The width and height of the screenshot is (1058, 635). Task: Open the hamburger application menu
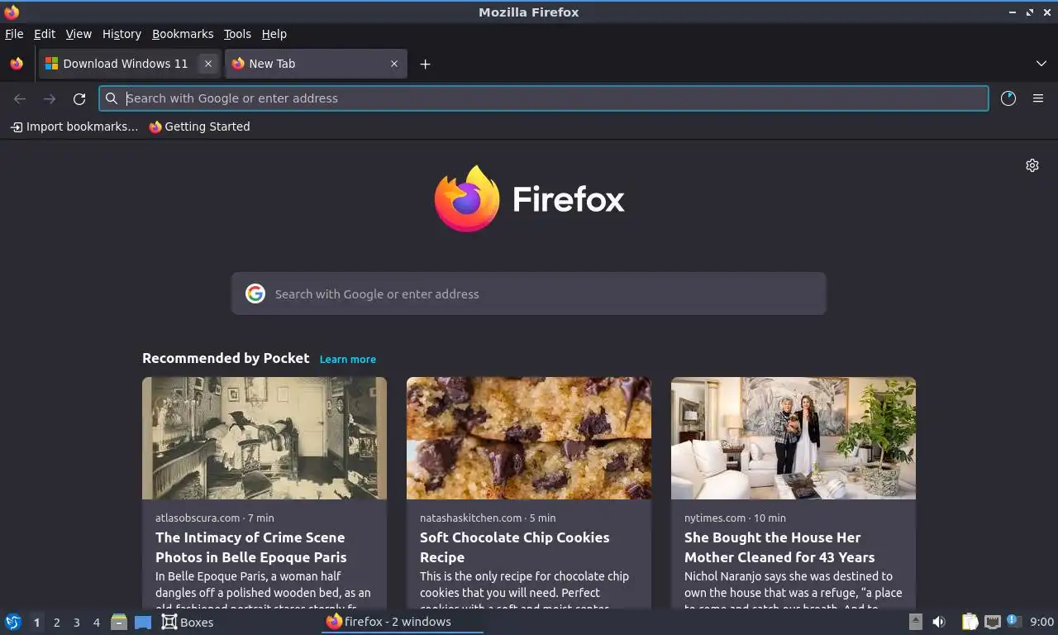tap(1038, 98)
